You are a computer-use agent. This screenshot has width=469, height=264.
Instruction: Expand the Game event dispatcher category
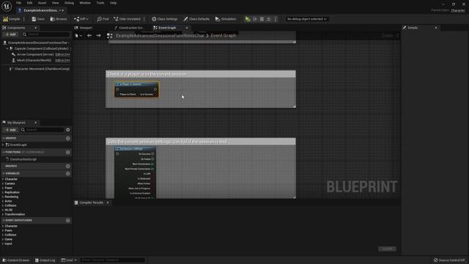coord(3,239)
